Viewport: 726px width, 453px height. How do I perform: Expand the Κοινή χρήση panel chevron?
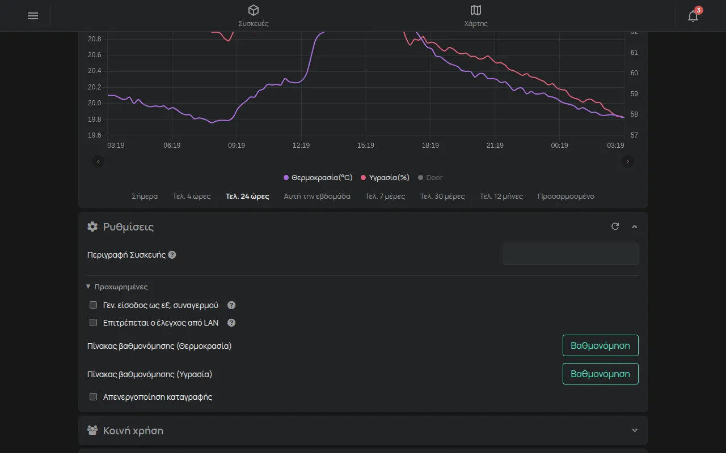[635, 430]
